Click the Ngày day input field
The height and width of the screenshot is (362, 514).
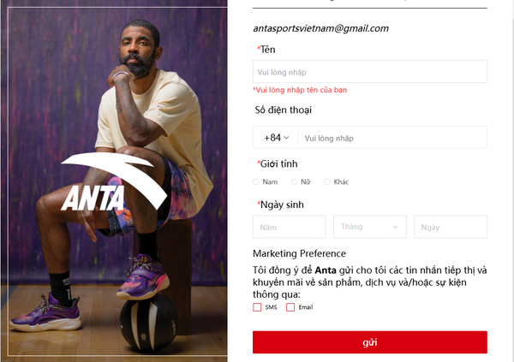451,227
